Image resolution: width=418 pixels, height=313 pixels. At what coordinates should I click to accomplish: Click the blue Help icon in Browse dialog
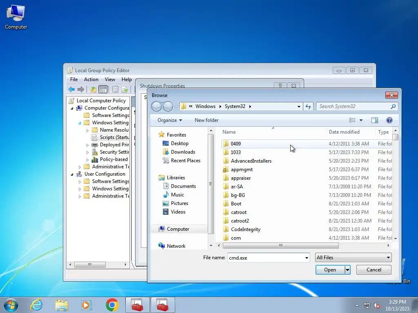click(389, 120)
